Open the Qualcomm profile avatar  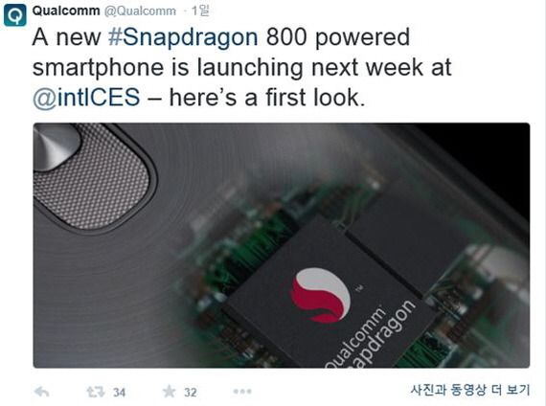14,15
